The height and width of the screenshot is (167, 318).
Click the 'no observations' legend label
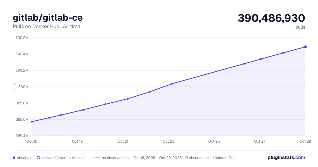[x=115, y=158]
